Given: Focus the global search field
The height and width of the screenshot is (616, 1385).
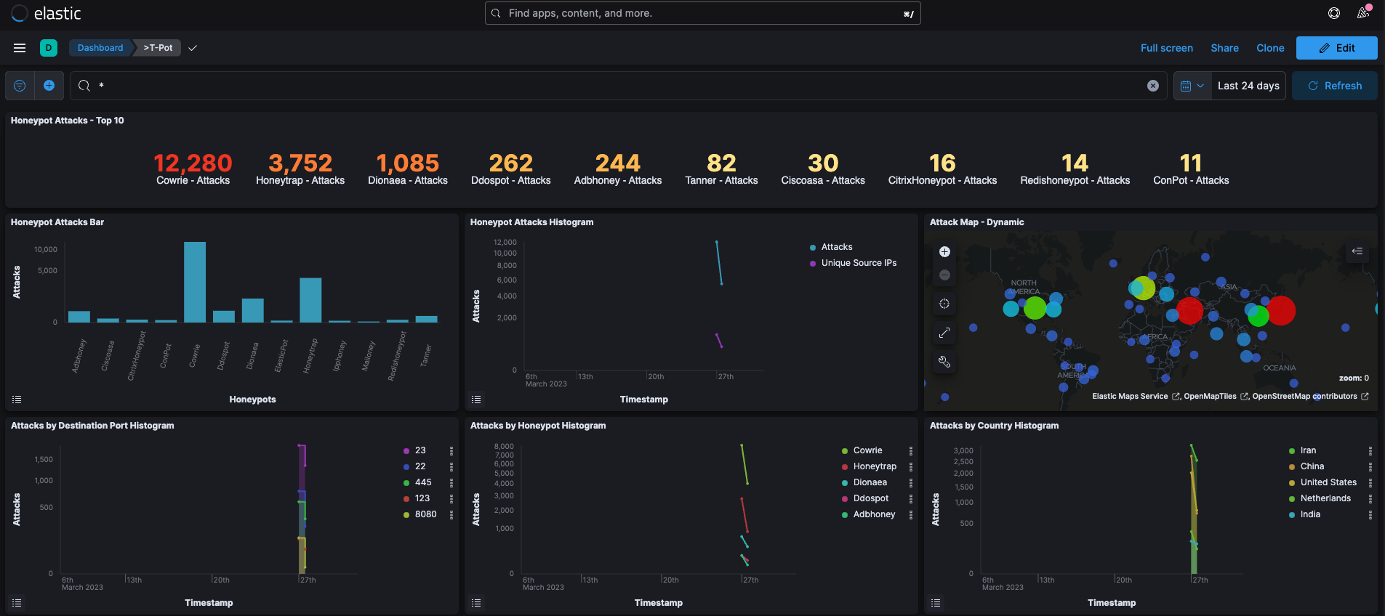Looking at the screenshot, I should (702, 13).
